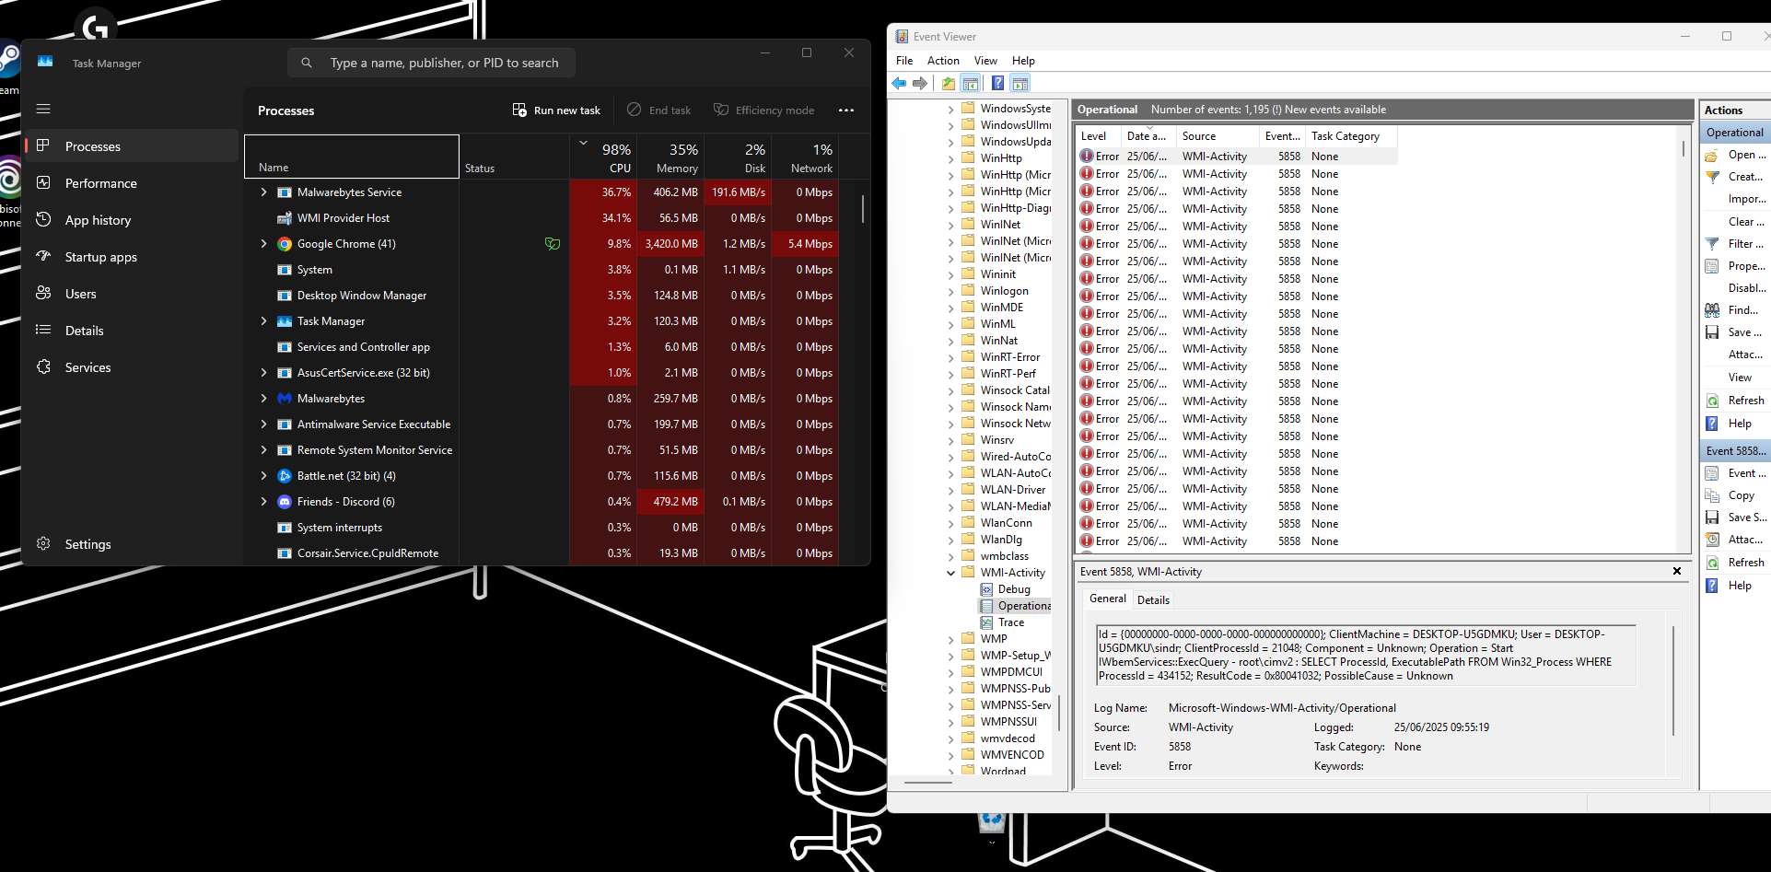The image size is (1771, 872).
Task: Click the Task Manager search field
Action: point(431,63)
